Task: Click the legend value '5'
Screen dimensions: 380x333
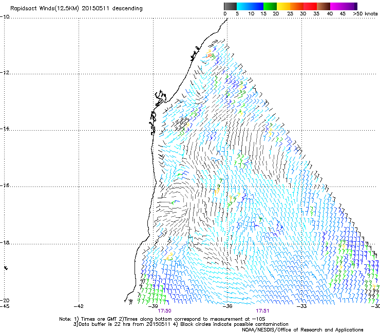Action: coord(237,14)
